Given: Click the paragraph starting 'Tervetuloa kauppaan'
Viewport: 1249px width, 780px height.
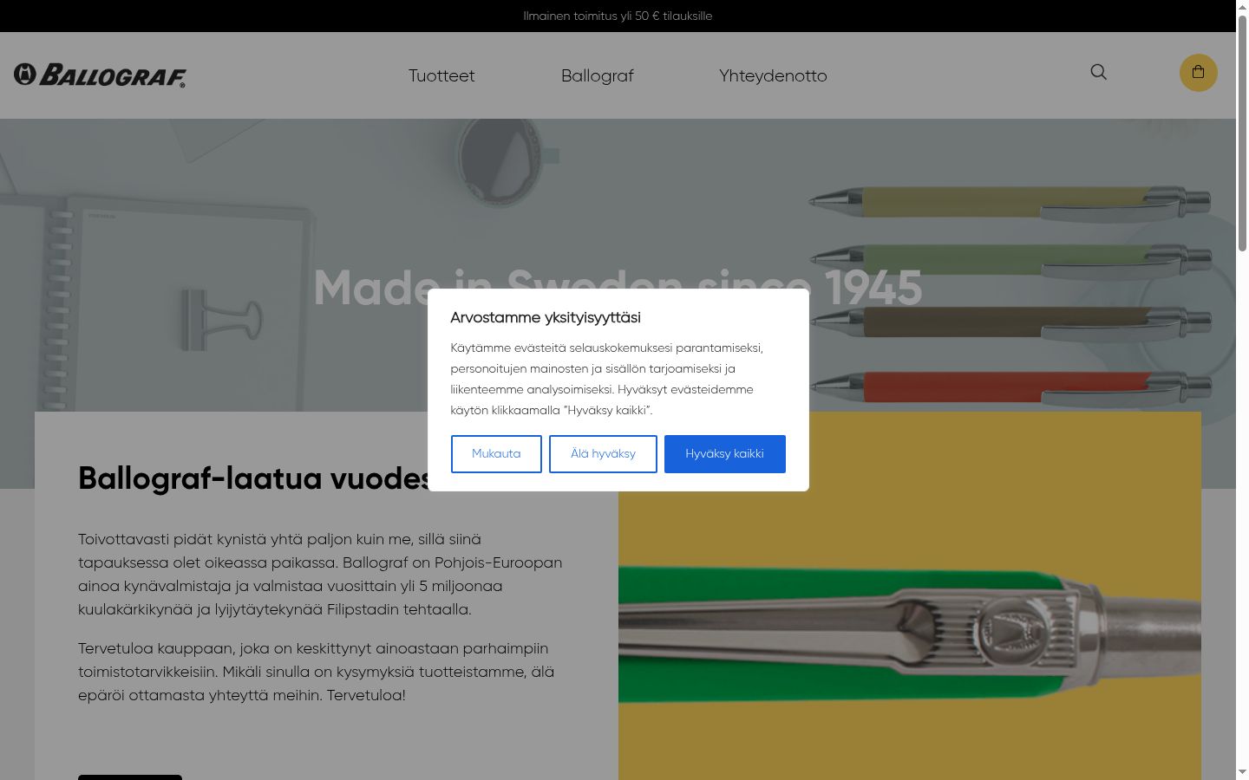Looking at the screenshot, I should point(317,672).
